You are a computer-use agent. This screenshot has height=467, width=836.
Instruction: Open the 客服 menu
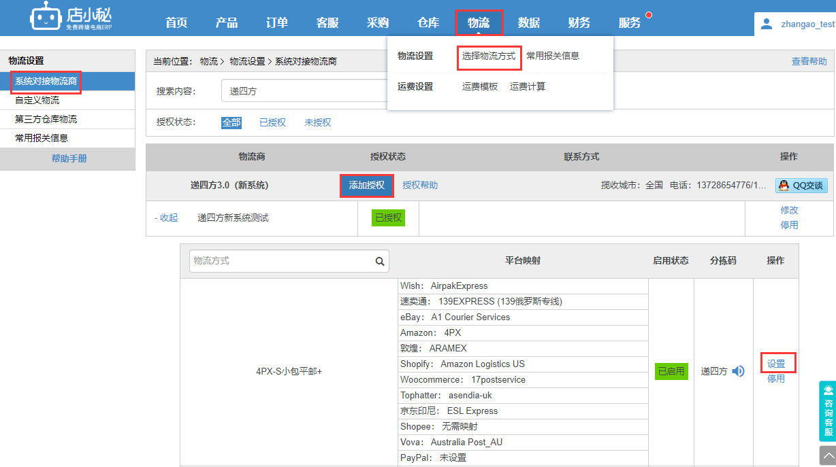pos(327,22)
